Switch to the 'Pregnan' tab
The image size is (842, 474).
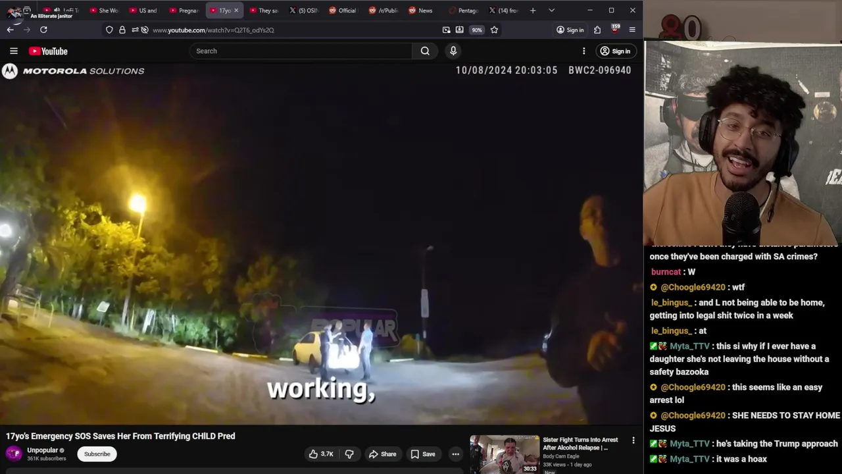point(184,11)
